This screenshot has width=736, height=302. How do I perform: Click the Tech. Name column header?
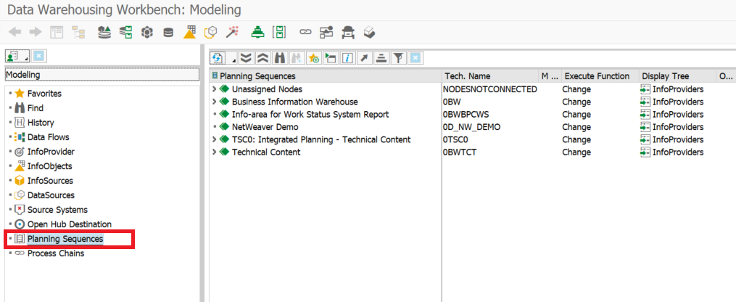[x=467, y=76]
